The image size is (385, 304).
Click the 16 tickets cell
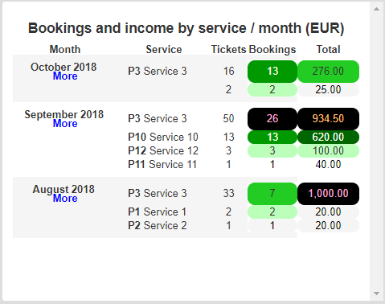pos(228,72)
